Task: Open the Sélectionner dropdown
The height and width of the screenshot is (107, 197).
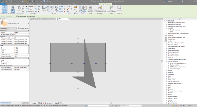Action: coord(5,14)
